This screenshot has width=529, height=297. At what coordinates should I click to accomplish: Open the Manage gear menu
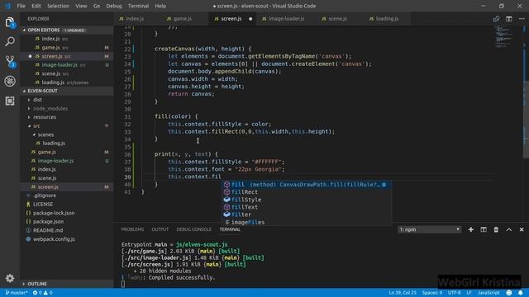click(x=10, y=278)
